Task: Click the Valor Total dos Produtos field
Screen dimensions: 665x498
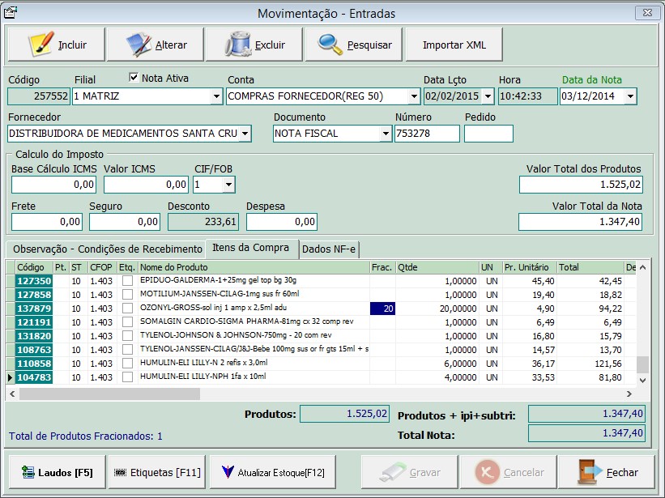Action: (581, 185)
